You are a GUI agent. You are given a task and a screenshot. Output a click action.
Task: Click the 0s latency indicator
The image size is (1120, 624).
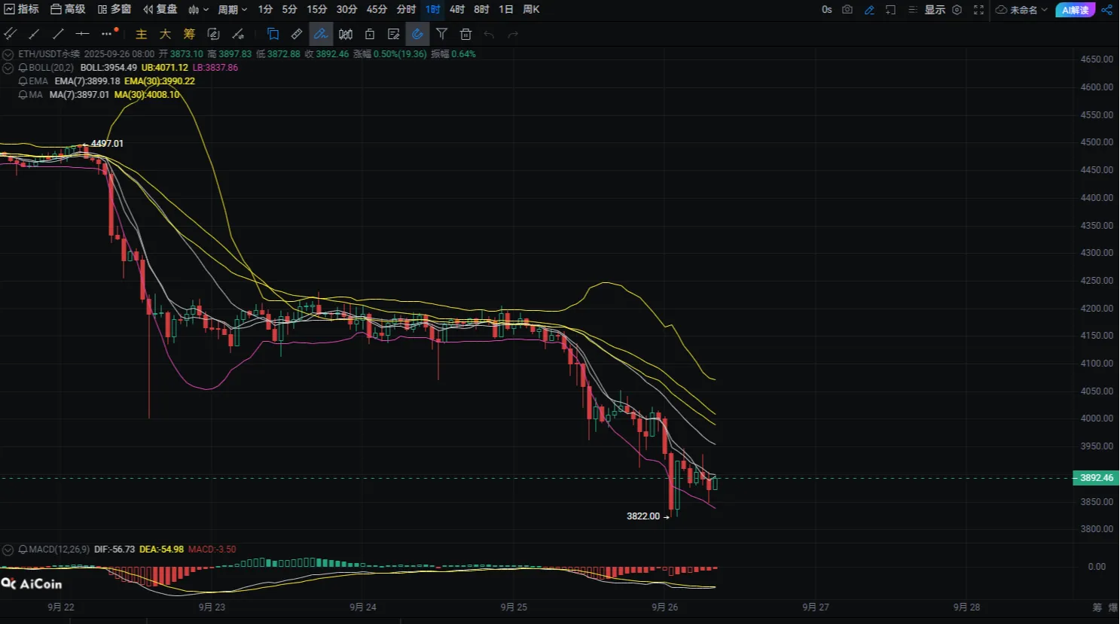pos(826,10)
